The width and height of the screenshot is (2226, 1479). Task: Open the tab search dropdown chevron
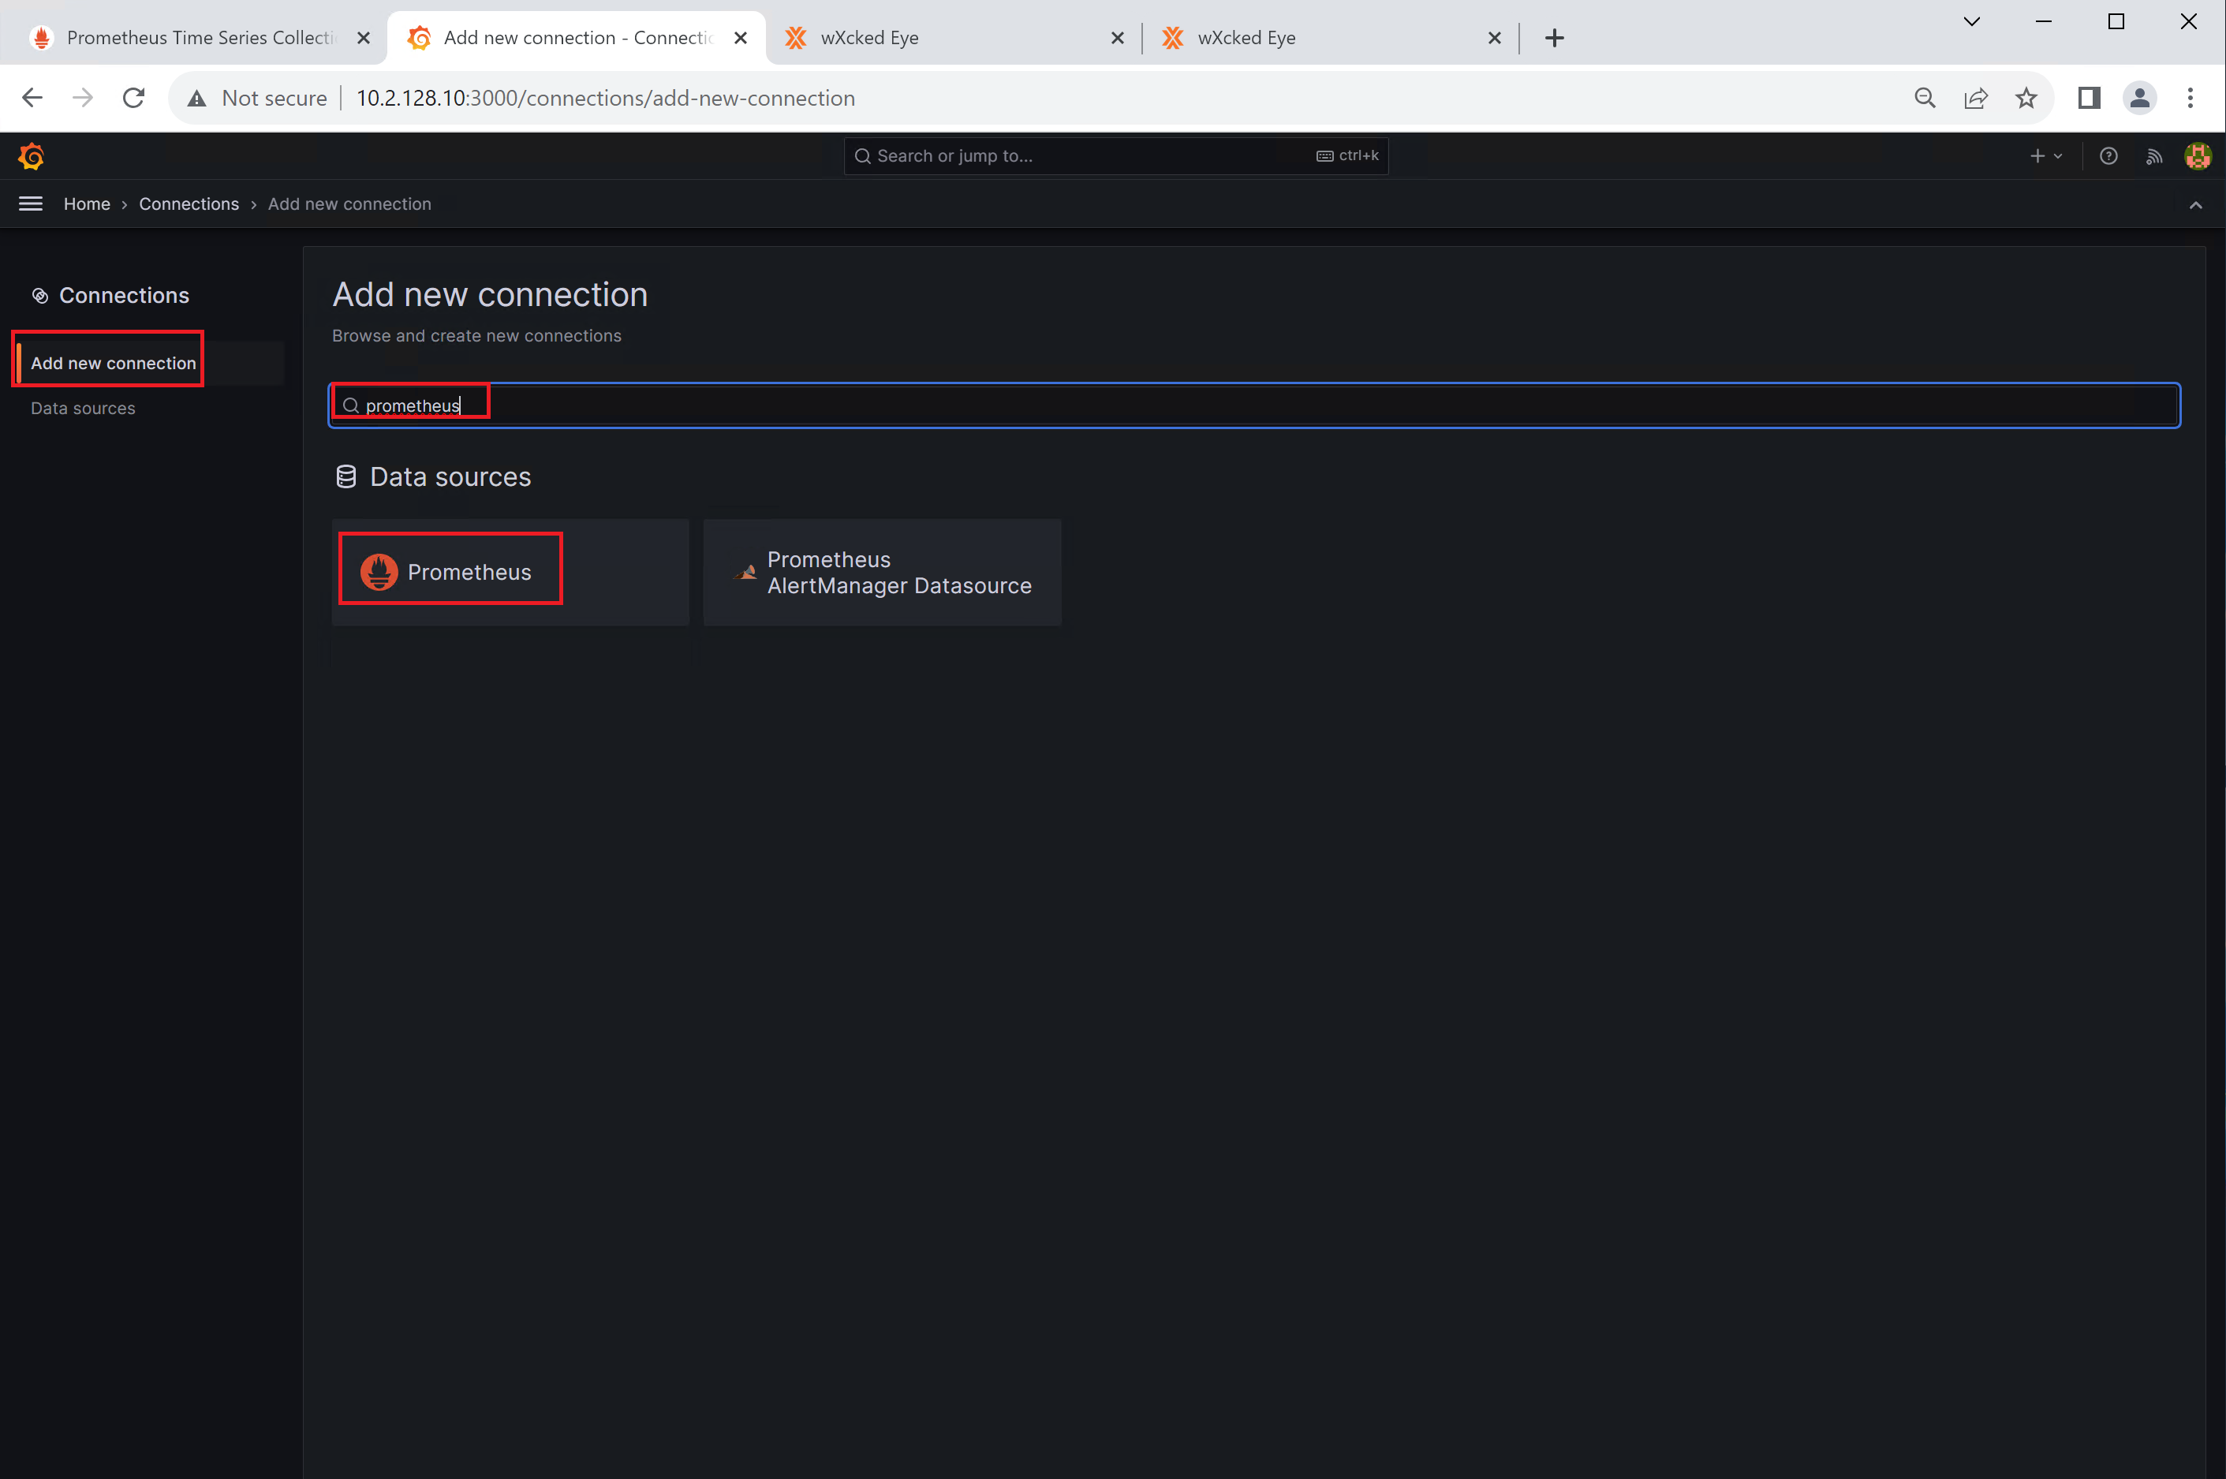click(1971, 22)
